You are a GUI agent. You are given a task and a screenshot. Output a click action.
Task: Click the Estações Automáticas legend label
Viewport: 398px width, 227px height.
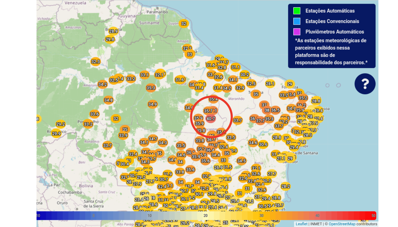coord(330,11)
